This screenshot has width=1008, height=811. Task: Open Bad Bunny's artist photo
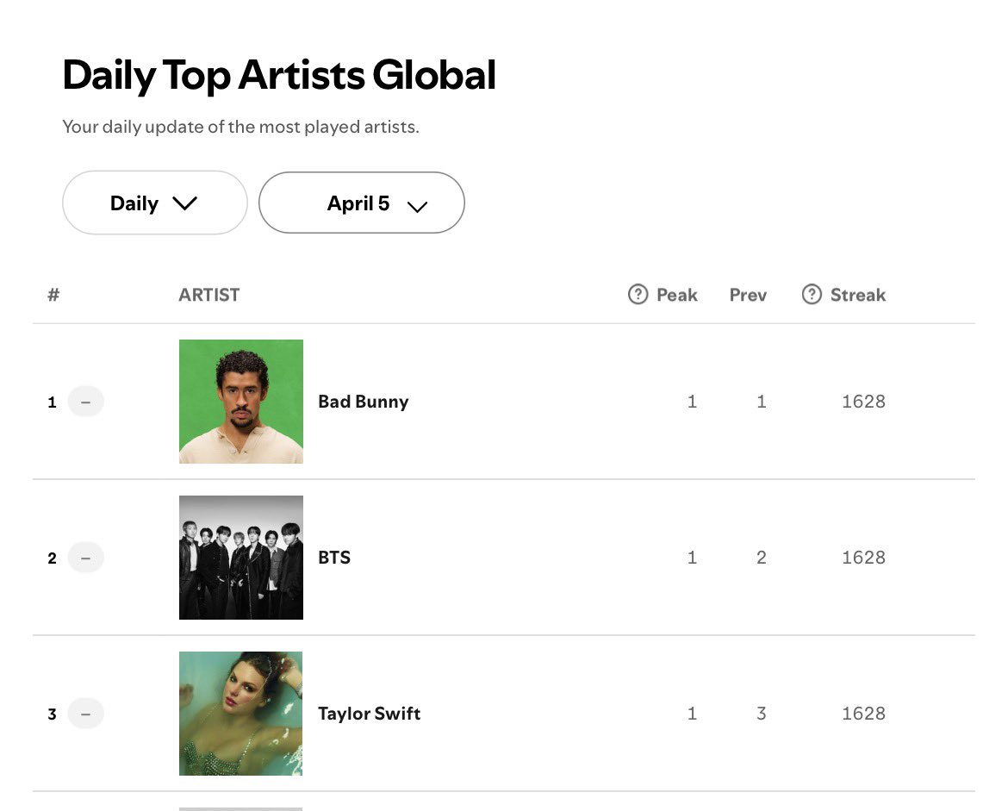coord(241,402)
